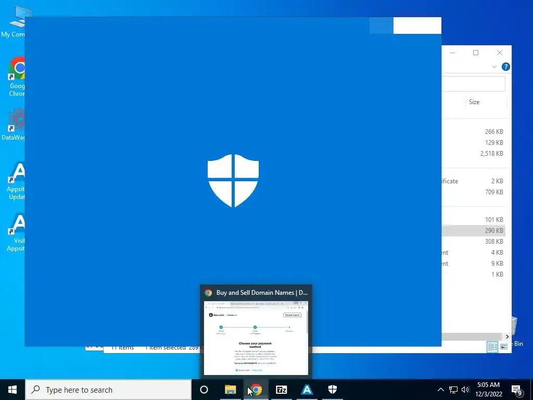Select the highlighted 290 KB file row

point(473,231)
